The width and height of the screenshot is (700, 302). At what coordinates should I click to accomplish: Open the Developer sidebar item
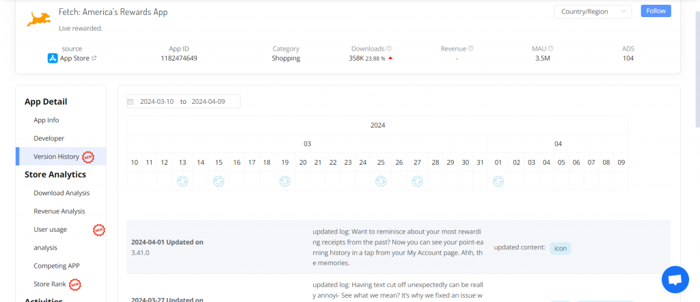click(49, 138)
